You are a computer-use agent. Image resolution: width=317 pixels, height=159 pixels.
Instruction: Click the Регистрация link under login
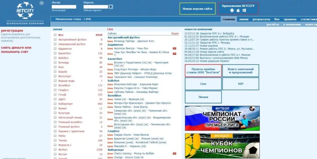[x=58, y=10]
